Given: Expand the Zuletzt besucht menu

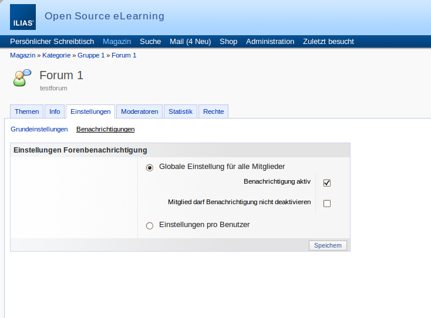Looking at the screenshot, I should tap(328, 42).
